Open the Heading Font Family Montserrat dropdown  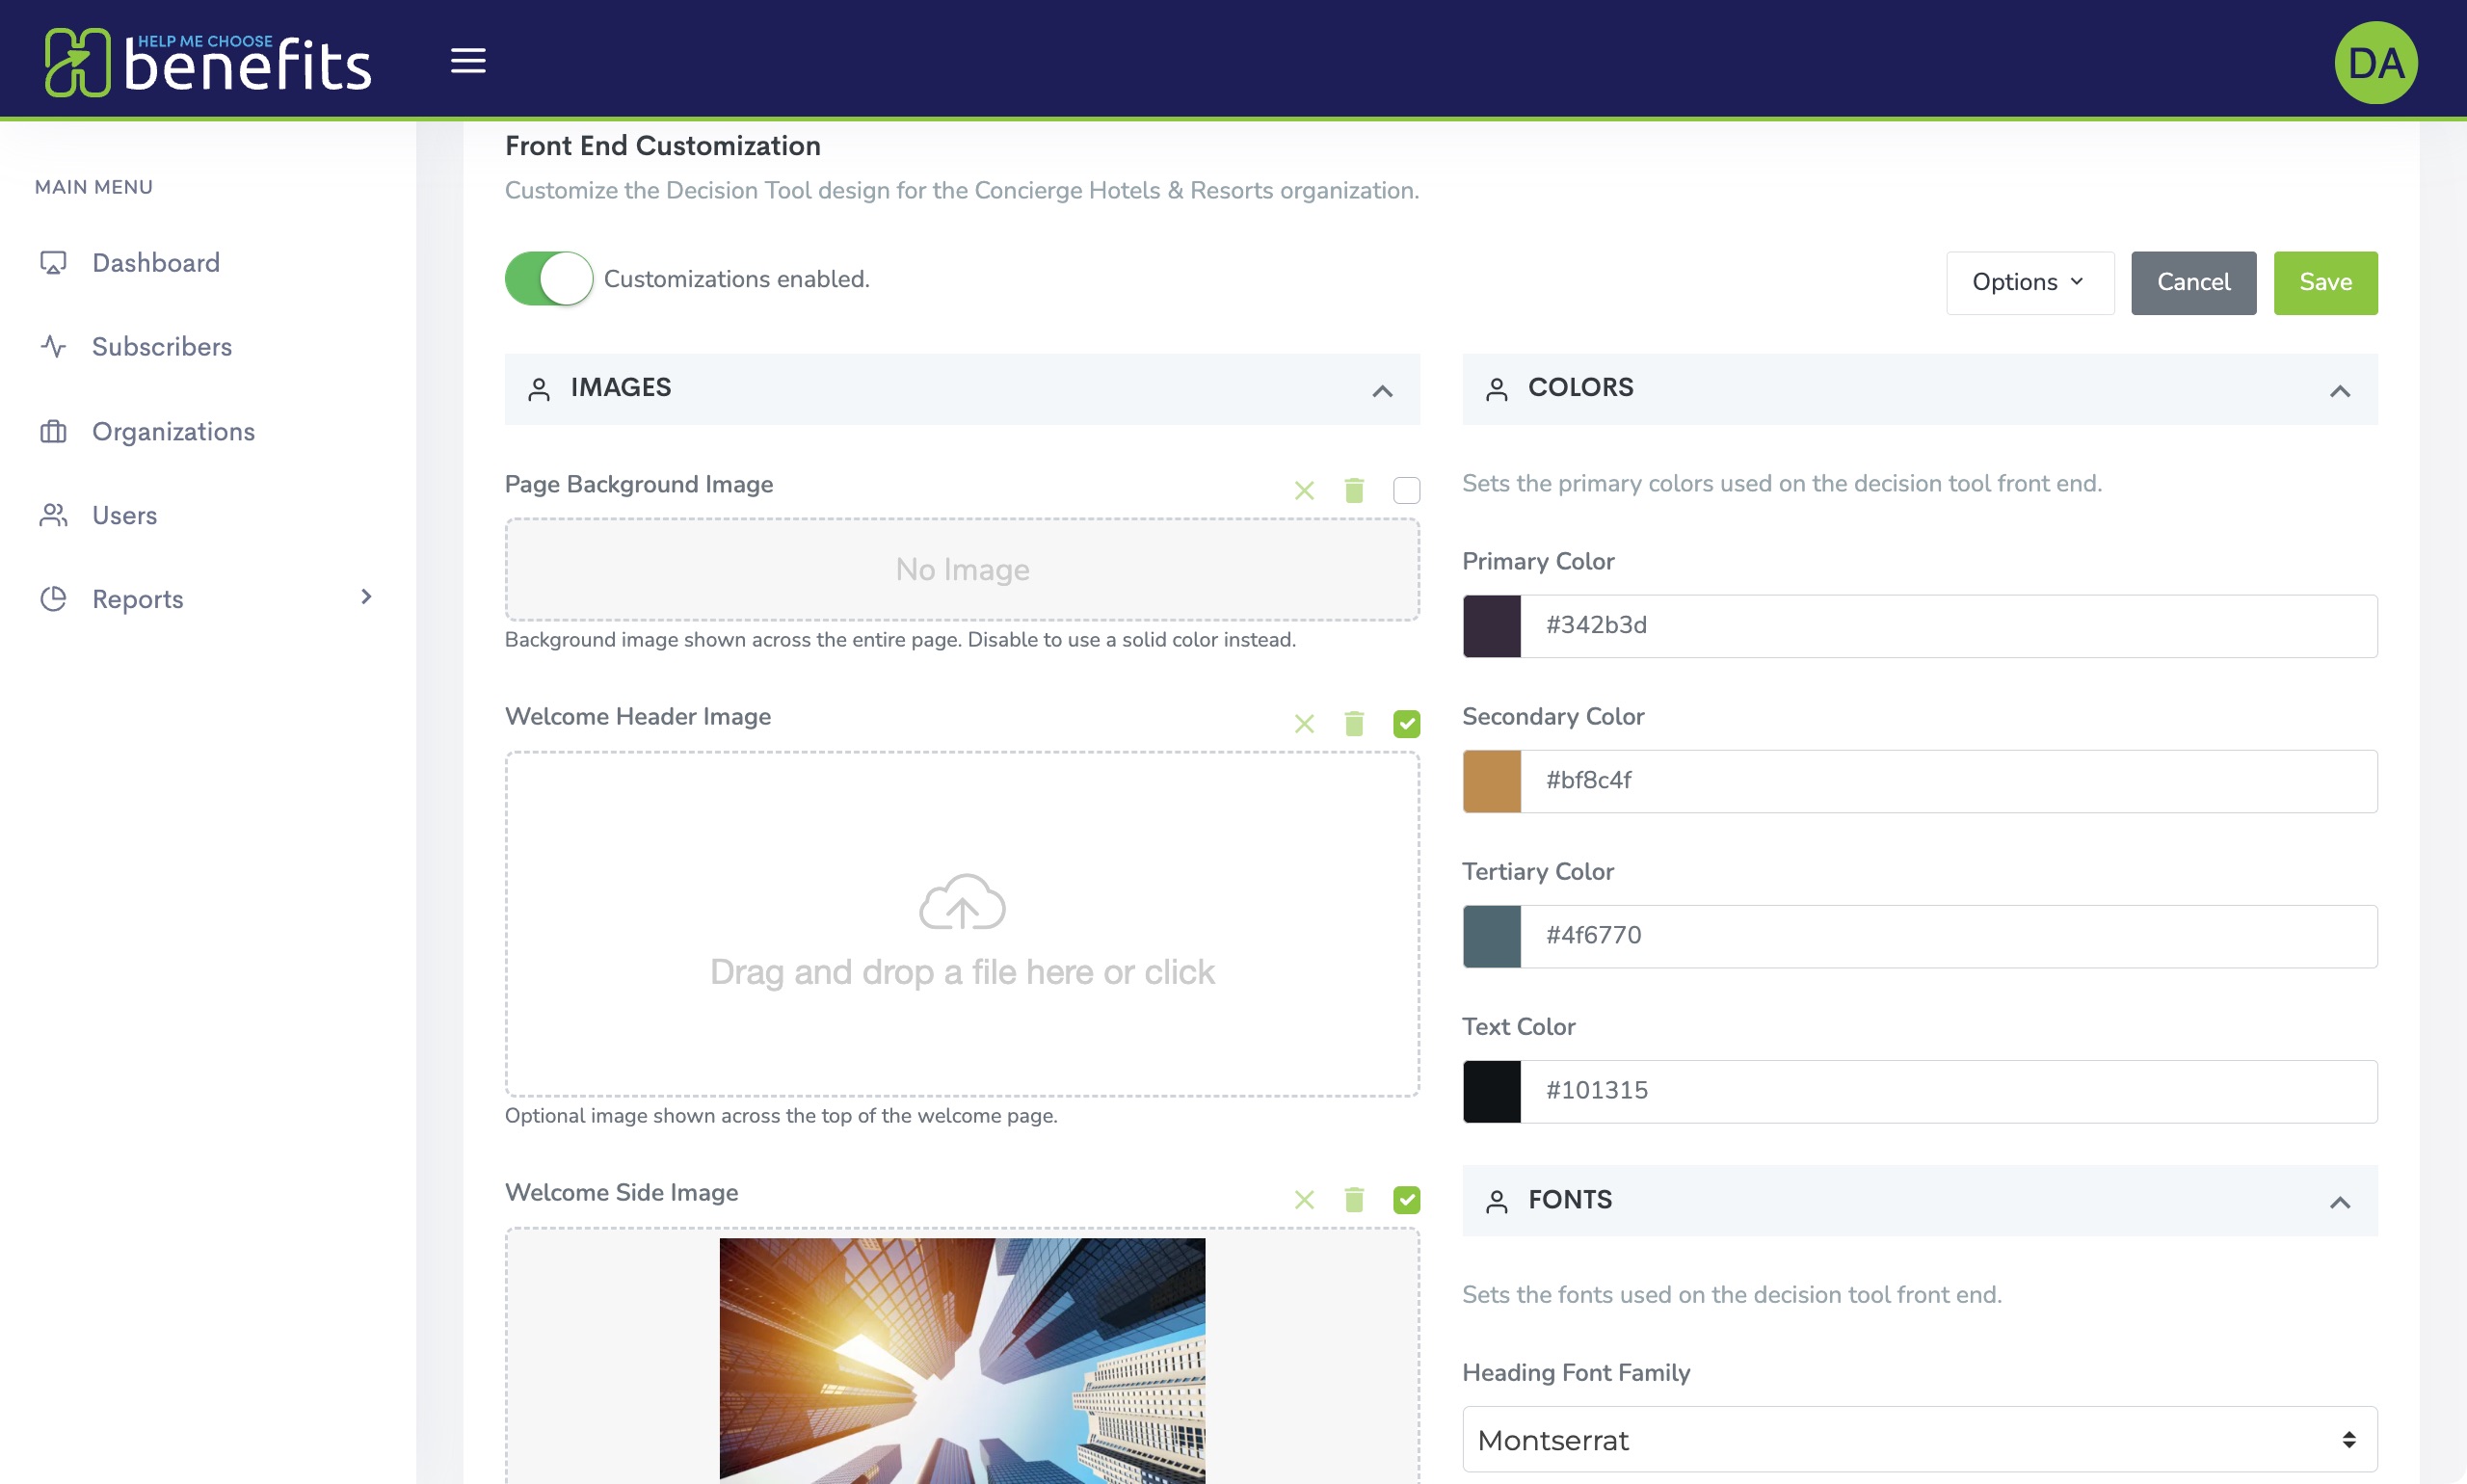pyautogui.click(x=1919, y=1439)
